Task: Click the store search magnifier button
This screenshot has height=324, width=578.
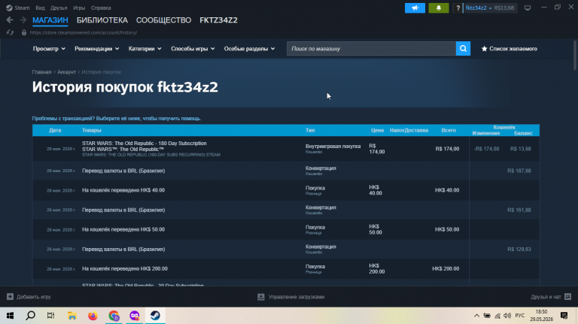Action: 463,49
